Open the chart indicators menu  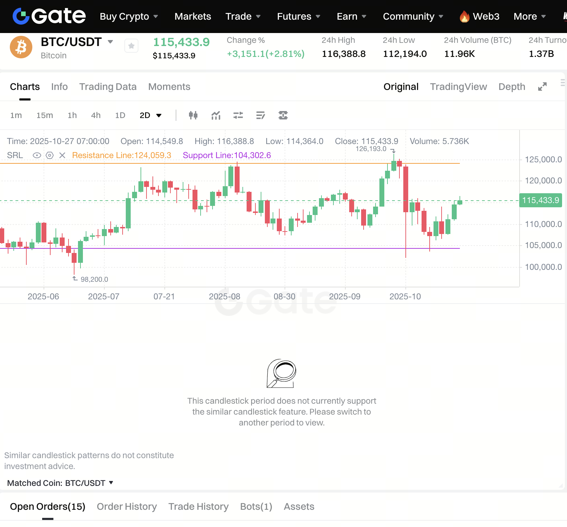[216, 115]
